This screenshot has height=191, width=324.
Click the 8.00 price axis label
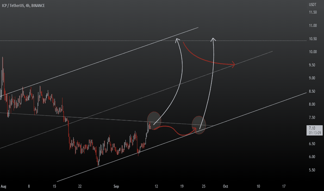[312, 104]
